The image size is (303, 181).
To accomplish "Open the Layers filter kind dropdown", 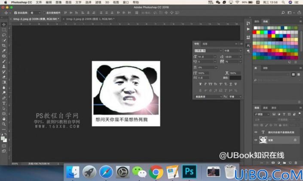I will pos(262,114).
